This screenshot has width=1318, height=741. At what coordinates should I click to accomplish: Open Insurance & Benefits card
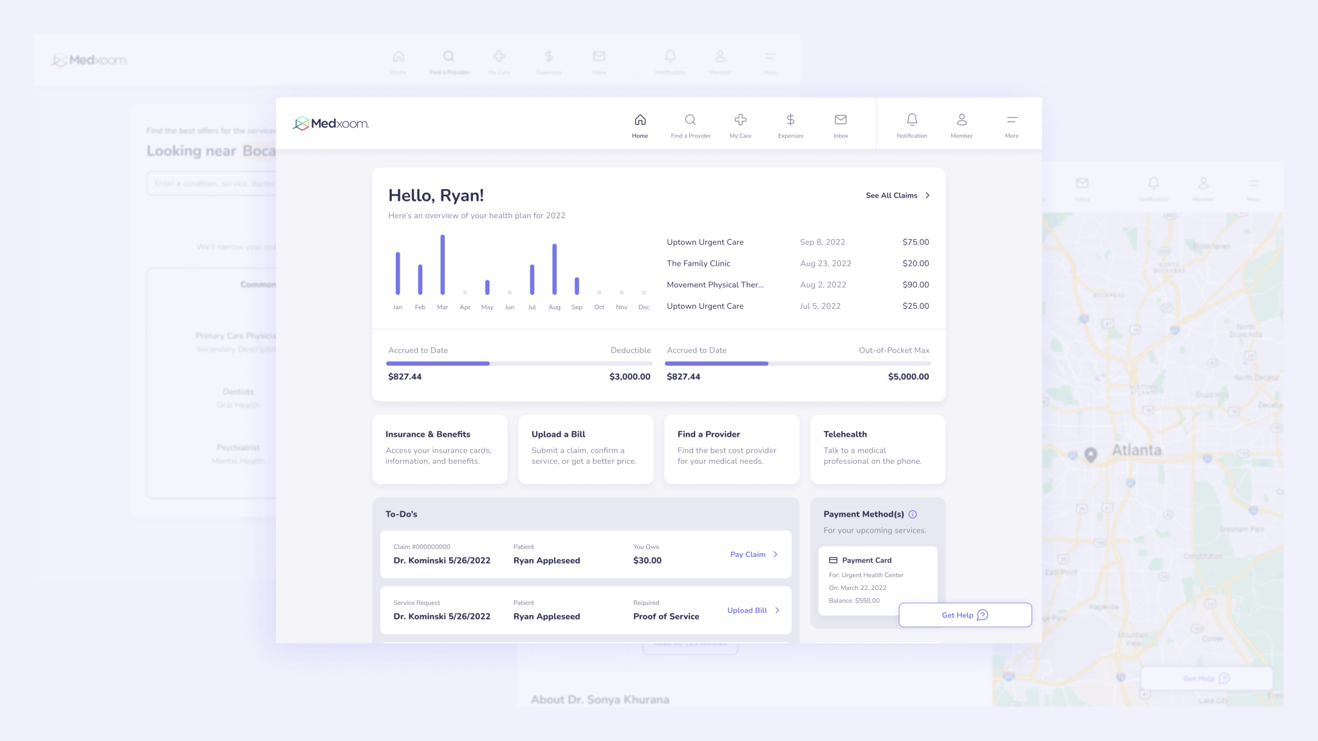(440, 449)
